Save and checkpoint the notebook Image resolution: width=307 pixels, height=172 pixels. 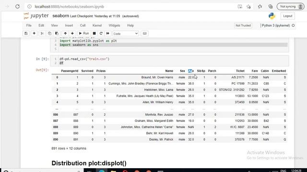coord(26,33)
